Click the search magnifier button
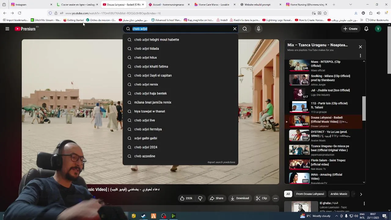391x220 pixels. click(x=245, y=29)
